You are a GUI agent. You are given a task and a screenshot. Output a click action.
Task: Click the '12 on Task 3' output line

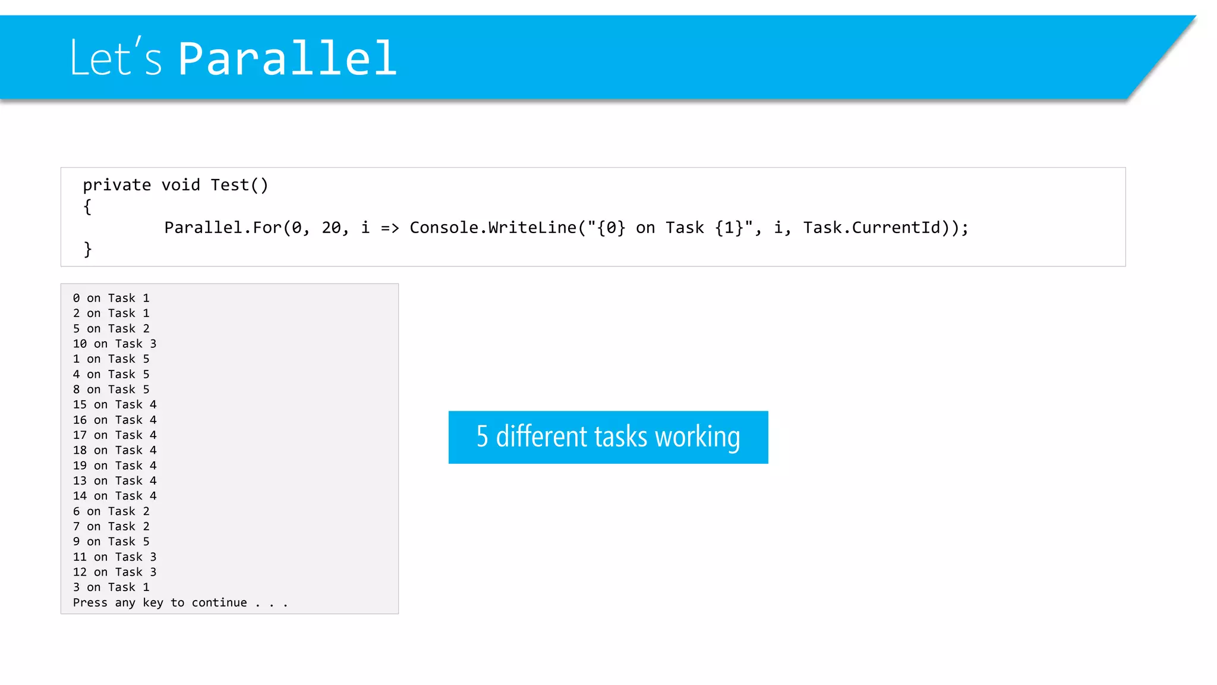coord(115,572)
